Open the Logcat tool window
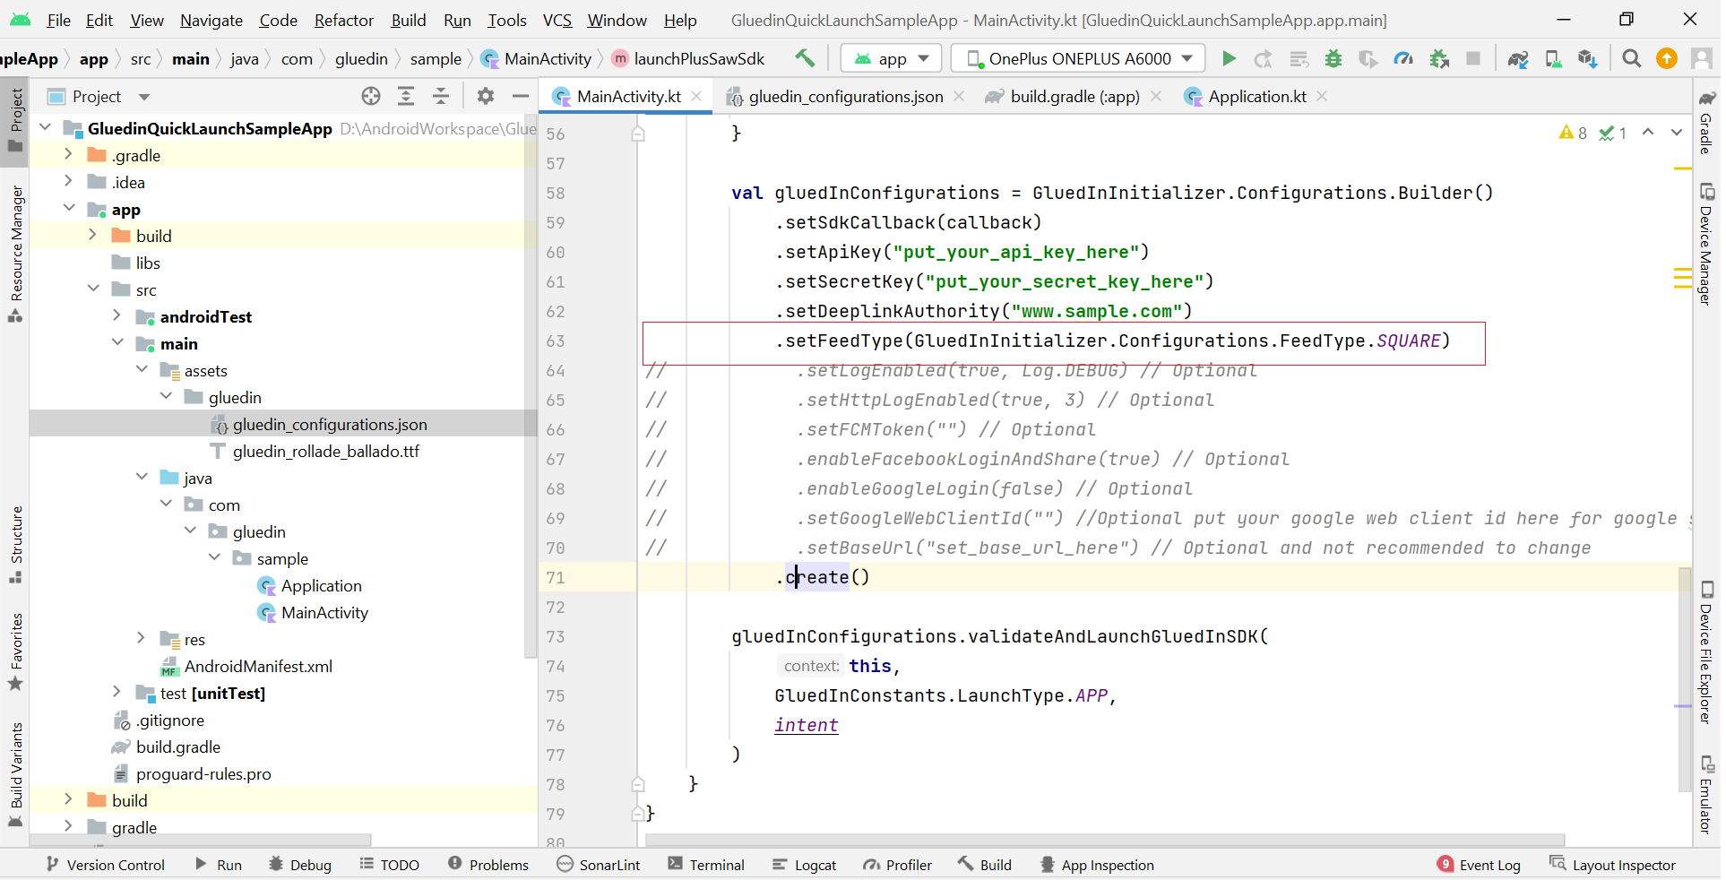The height and width of the screenshot is (880, 1726). (805, 865)
